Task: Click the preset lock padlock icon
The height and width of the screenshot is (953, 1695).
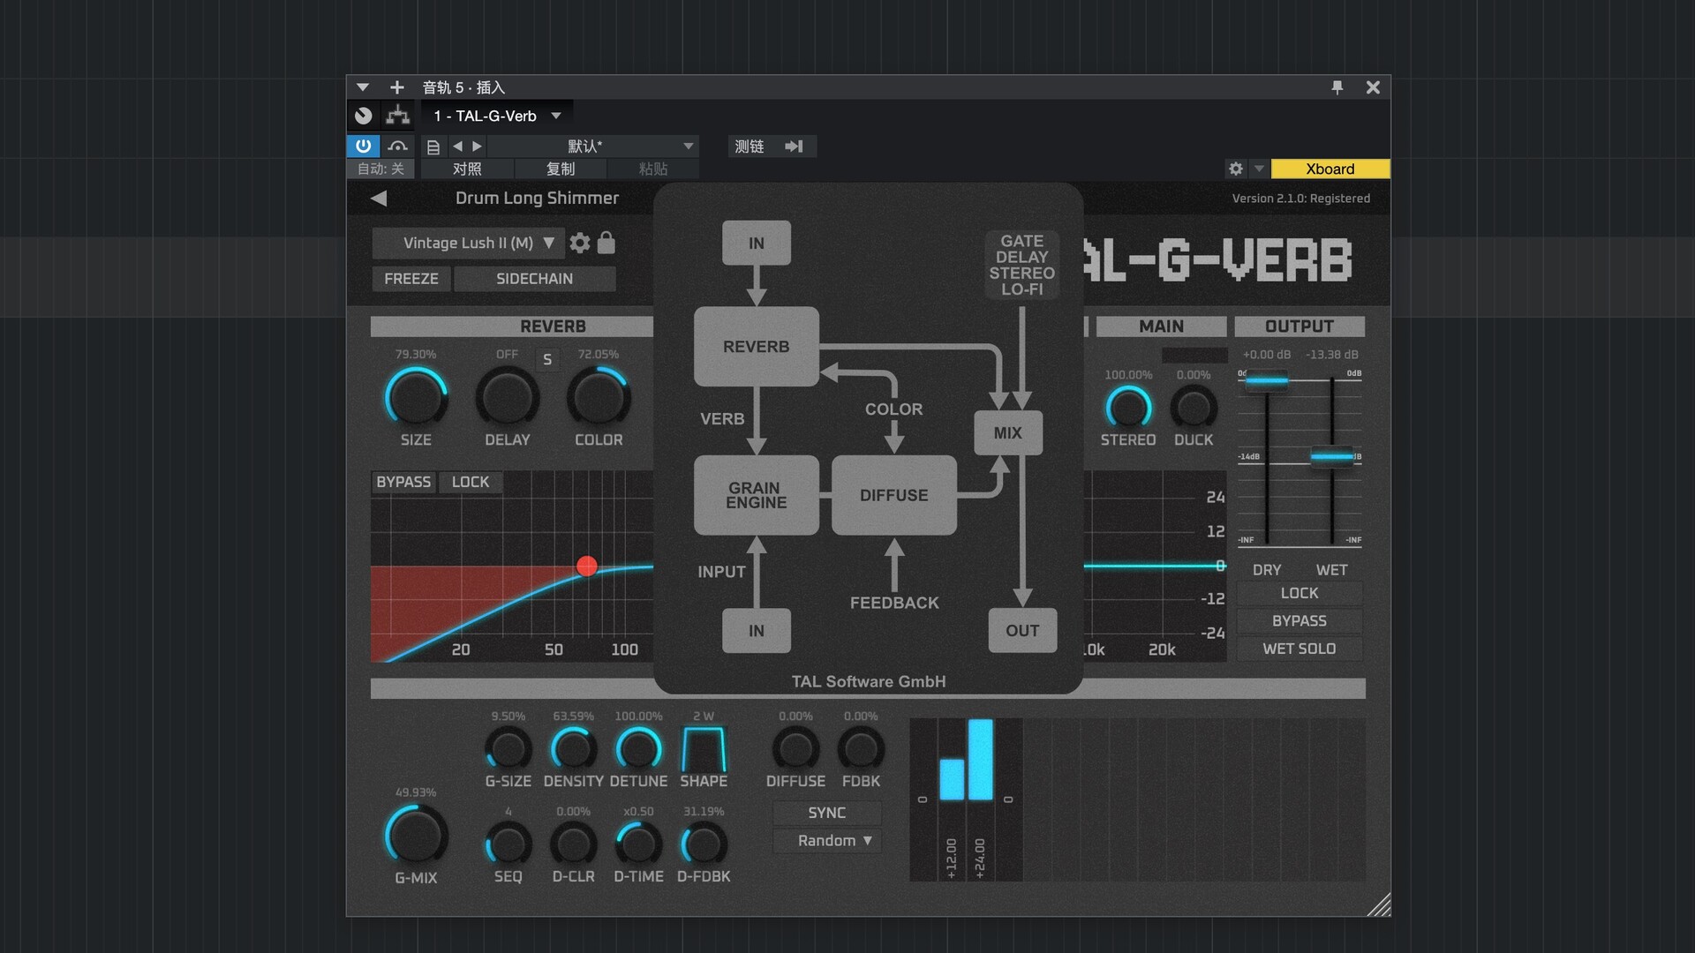Action: [x=606, y=243]
